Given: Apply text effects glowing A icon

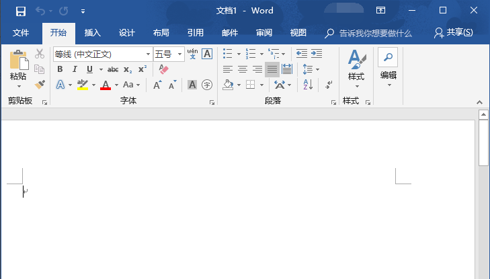Looking at the screenshot, I should coord(60,85).
